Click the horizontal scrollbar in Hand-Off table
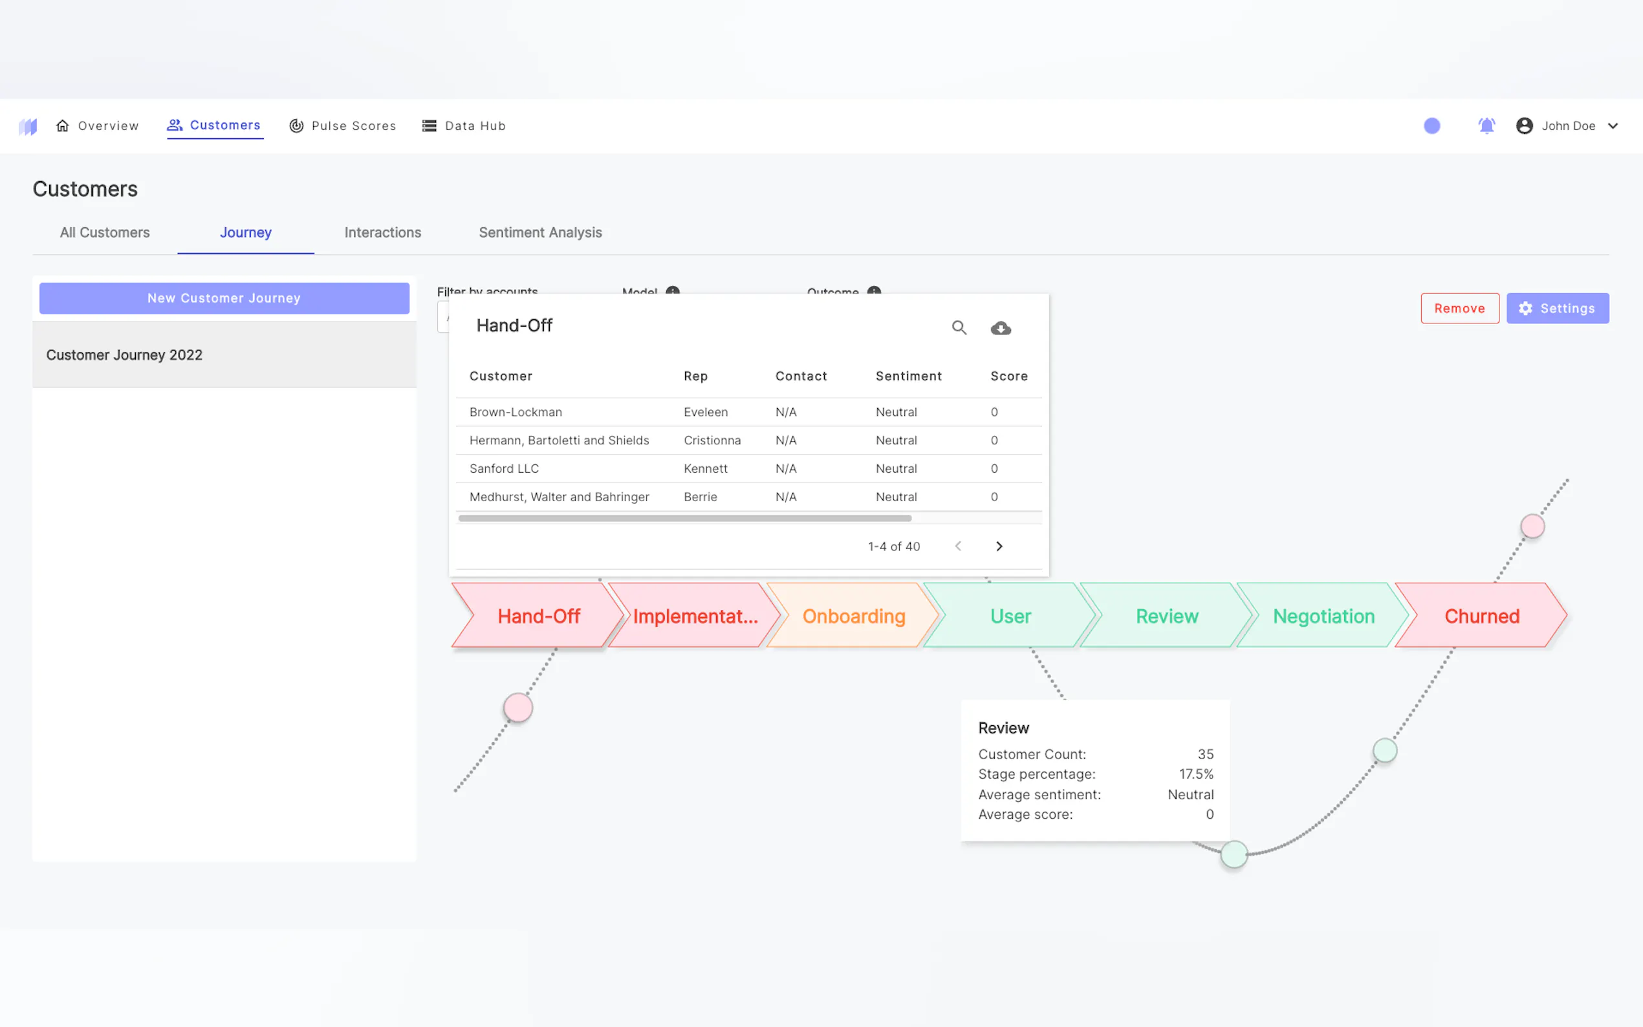The image size is (1643, 1027). coord(684,518)
